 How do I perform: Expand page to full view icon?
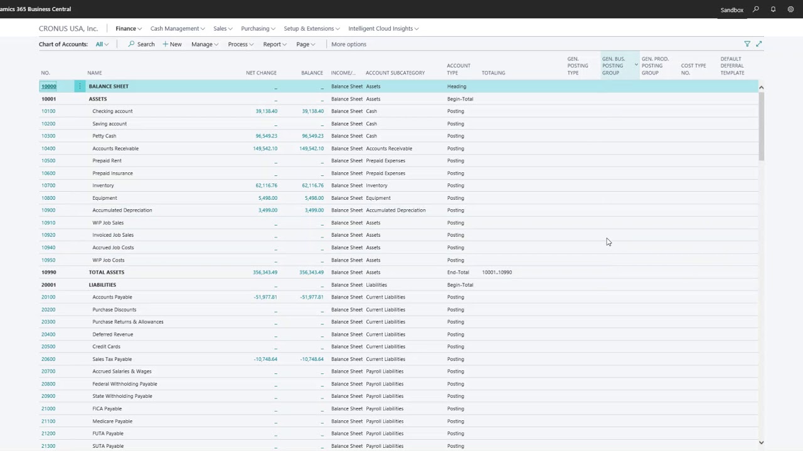(x=759, y=44)
